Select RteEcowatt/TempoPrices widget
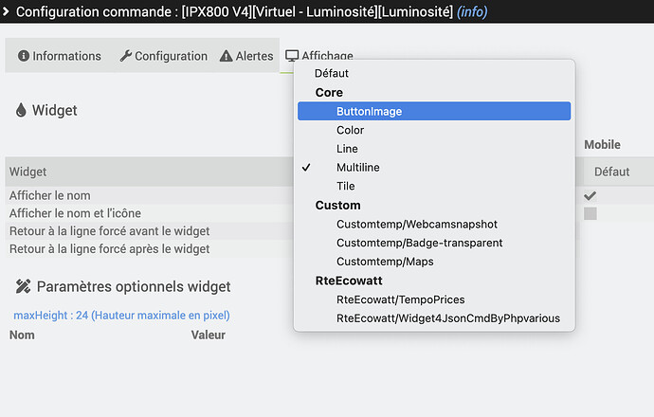The image size is (654, 417). (x=400, y=299)
